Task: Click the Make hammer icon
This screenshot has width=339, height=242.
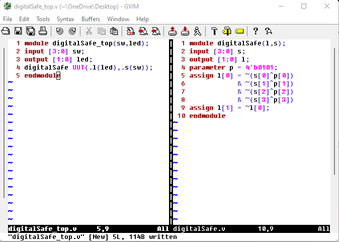Action: (x=214, y=31)
